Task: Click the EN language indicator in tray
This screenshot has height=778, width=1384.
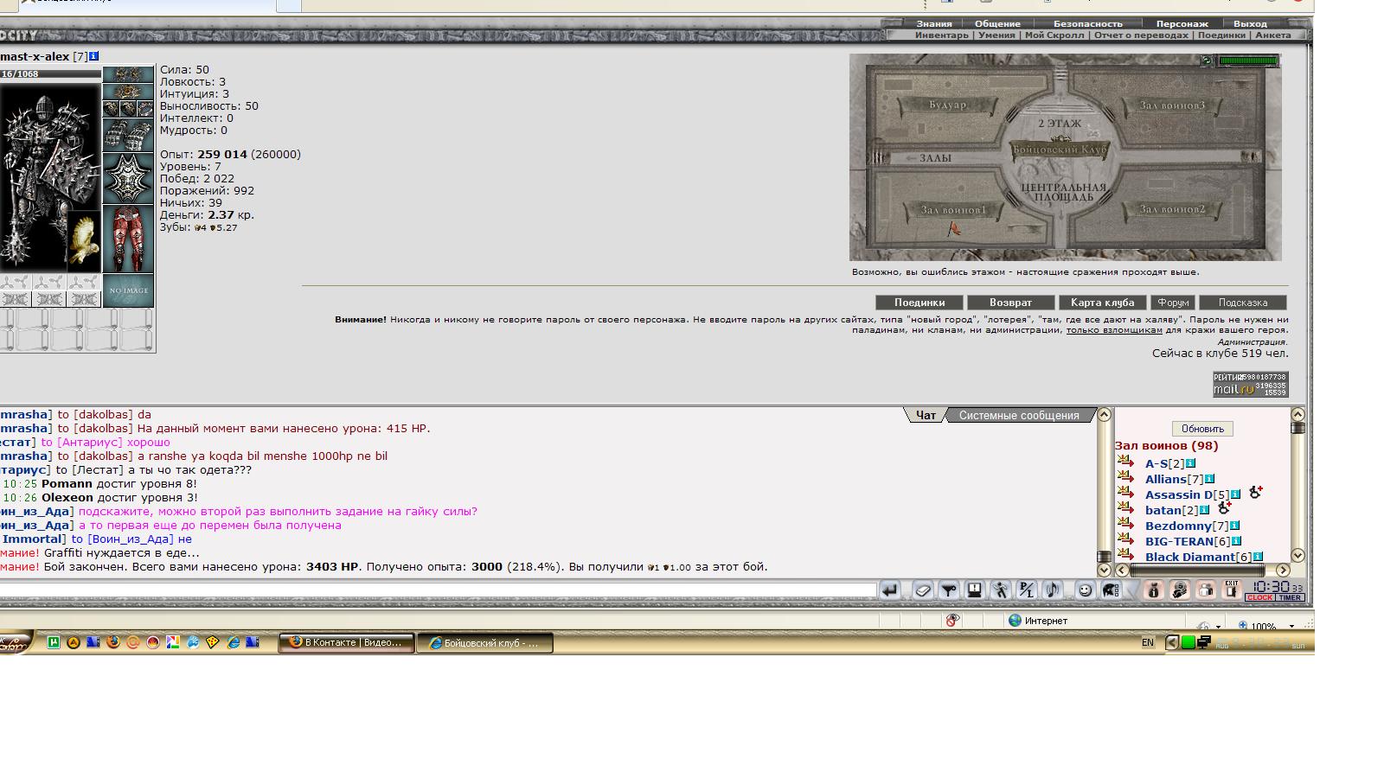Action: (1148, 642)
